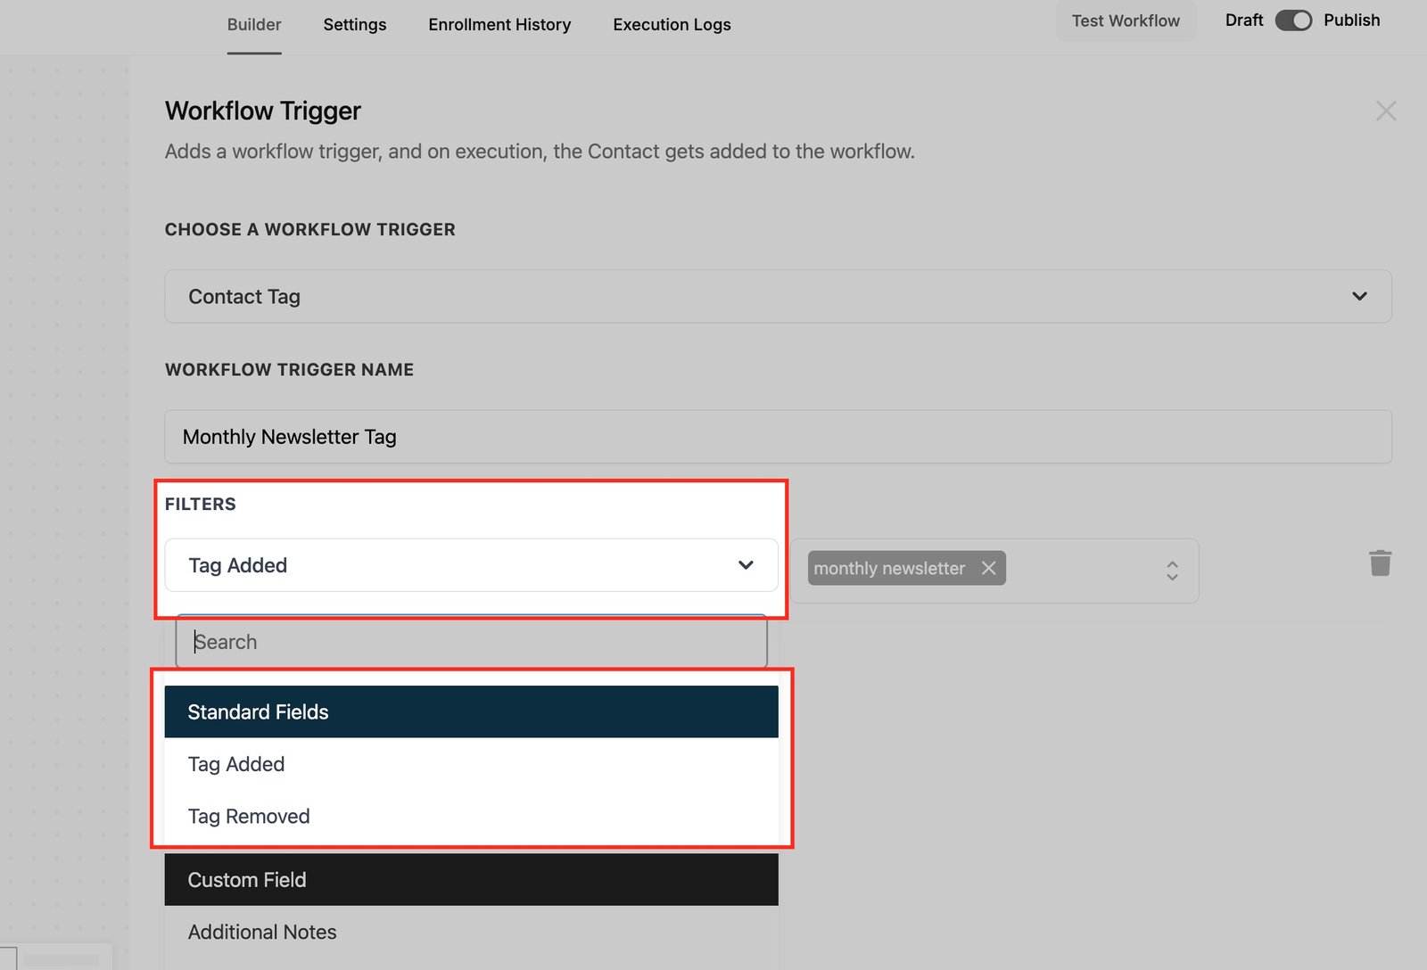The image size is (1427, 970).
Task: Delete the filter with the trash icon
Action: [x=1380, y=563]
